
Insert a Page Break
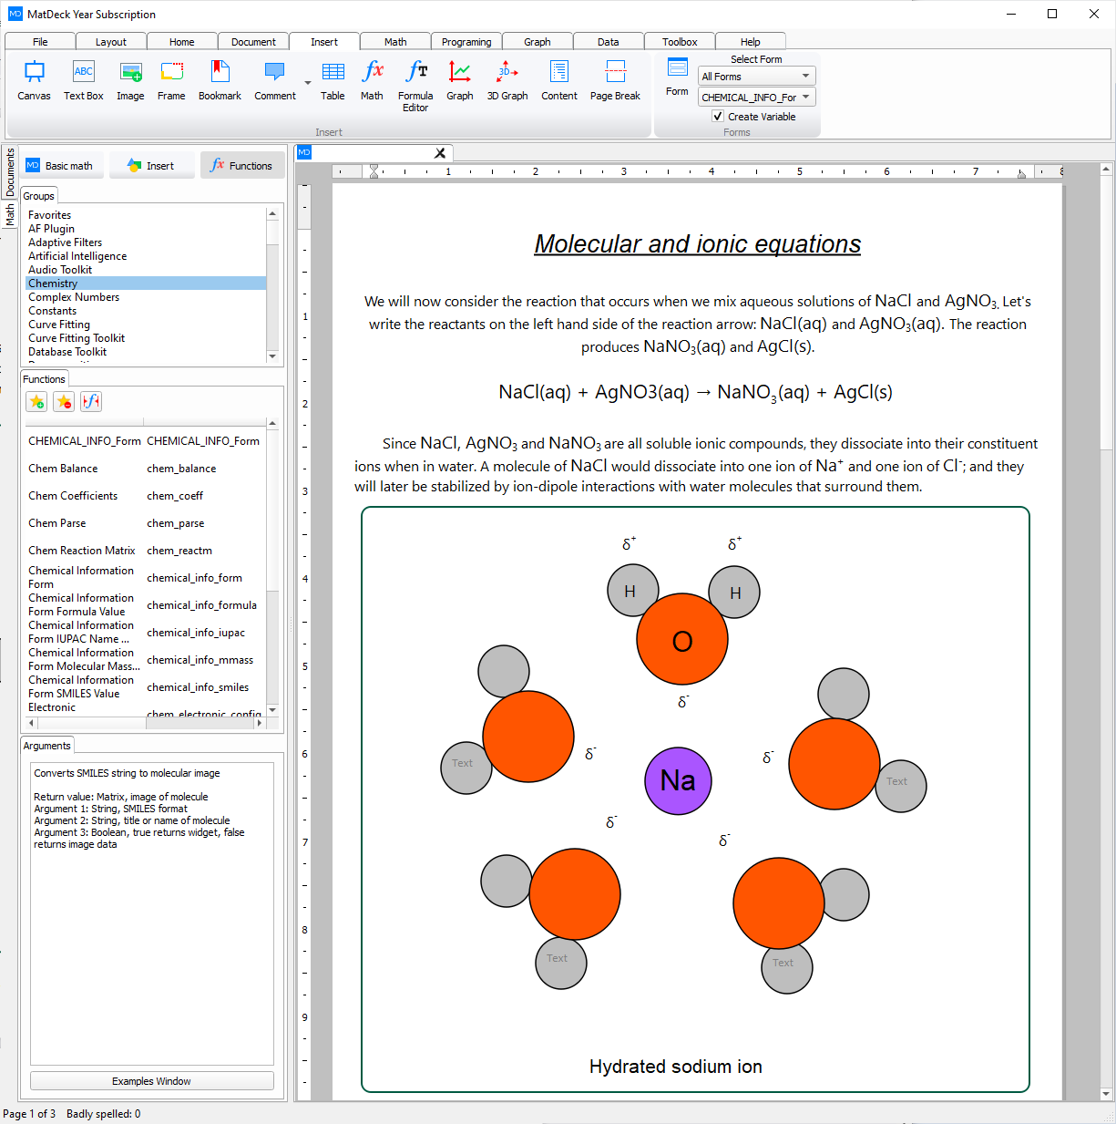(x=615, y=80)
